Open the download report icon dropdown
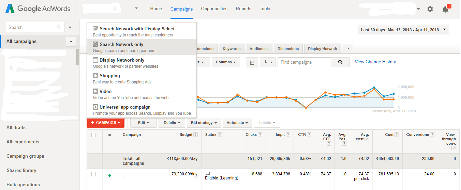 (x=268, y=62)
